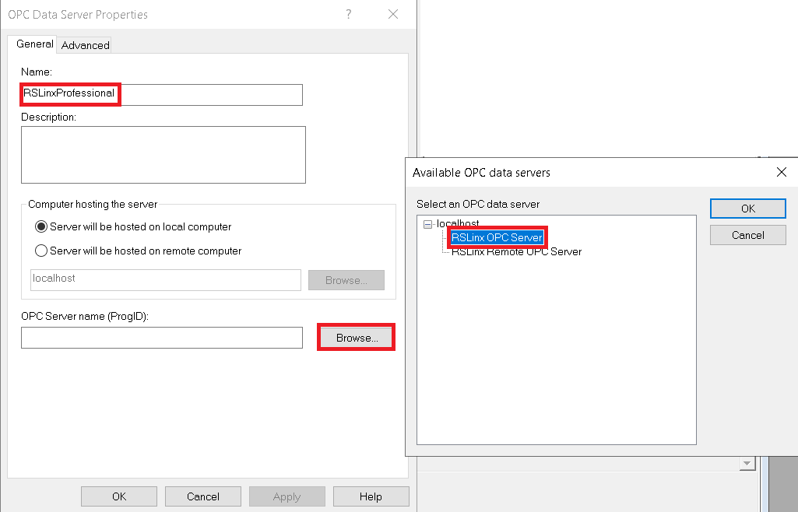This screenshot has width=798, height=512.
Task: Select Server will be hosted on remote computer
Action: click(x=139, y=251)
